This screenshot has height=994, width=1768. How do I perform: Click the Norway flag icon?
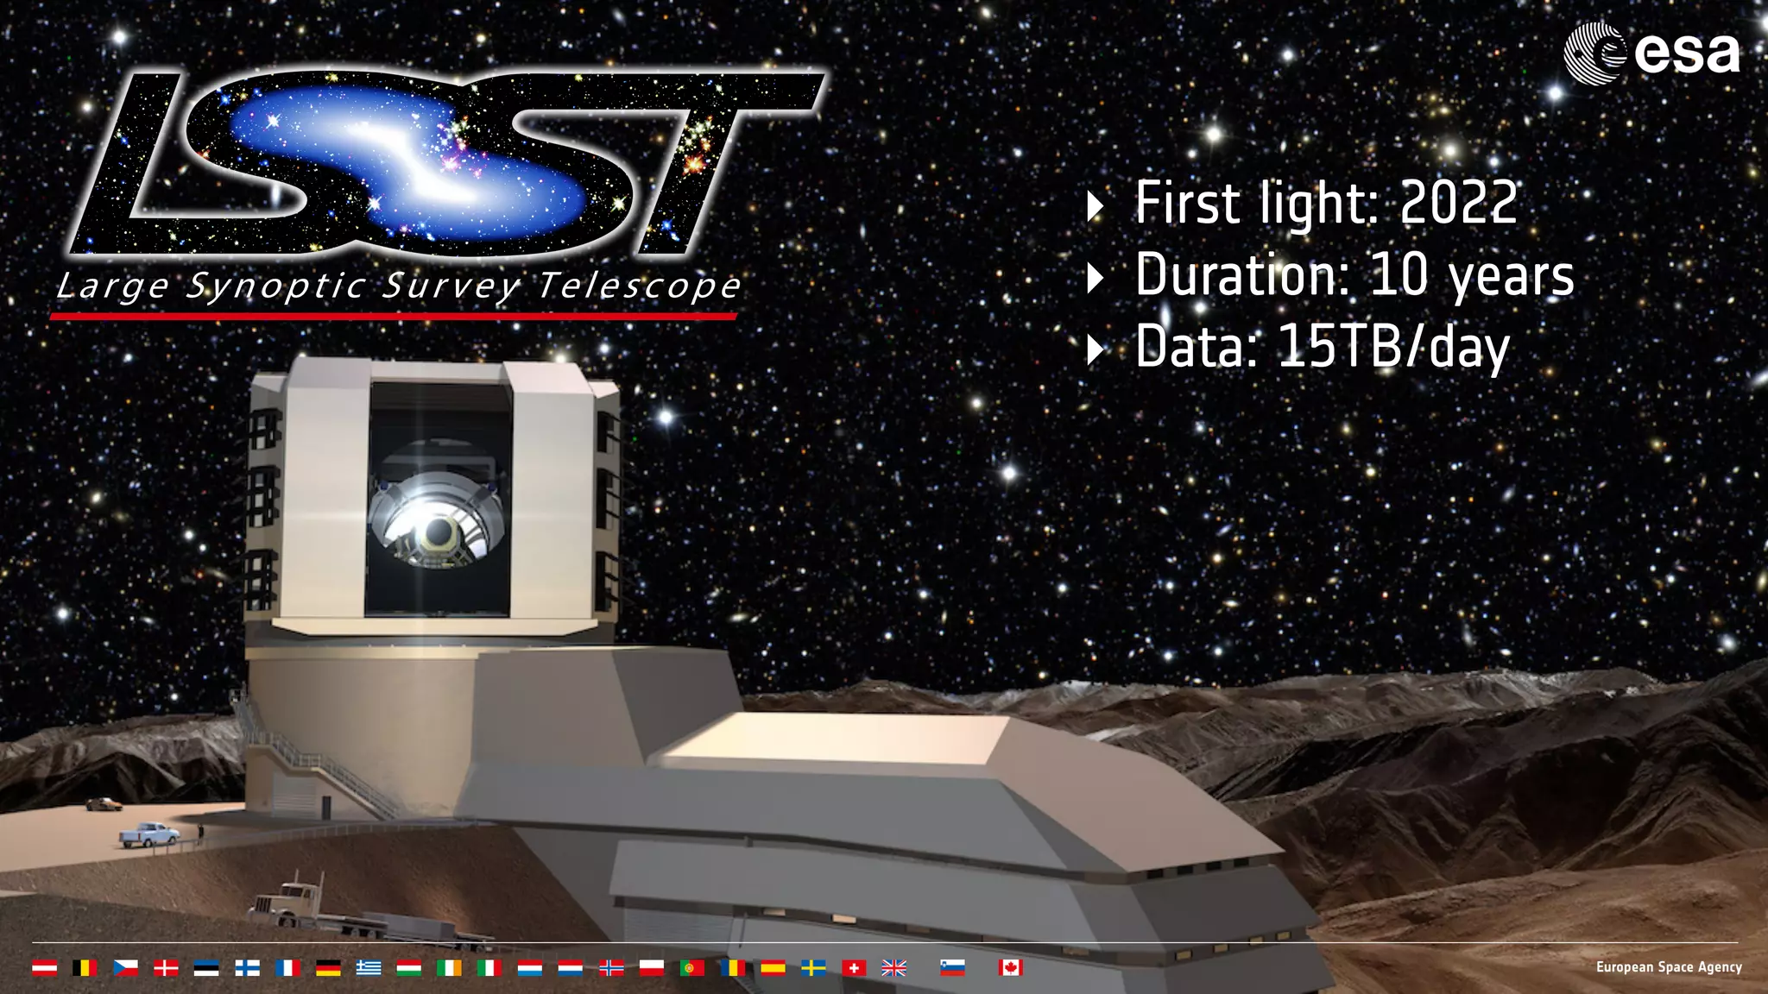pos(611,968)
